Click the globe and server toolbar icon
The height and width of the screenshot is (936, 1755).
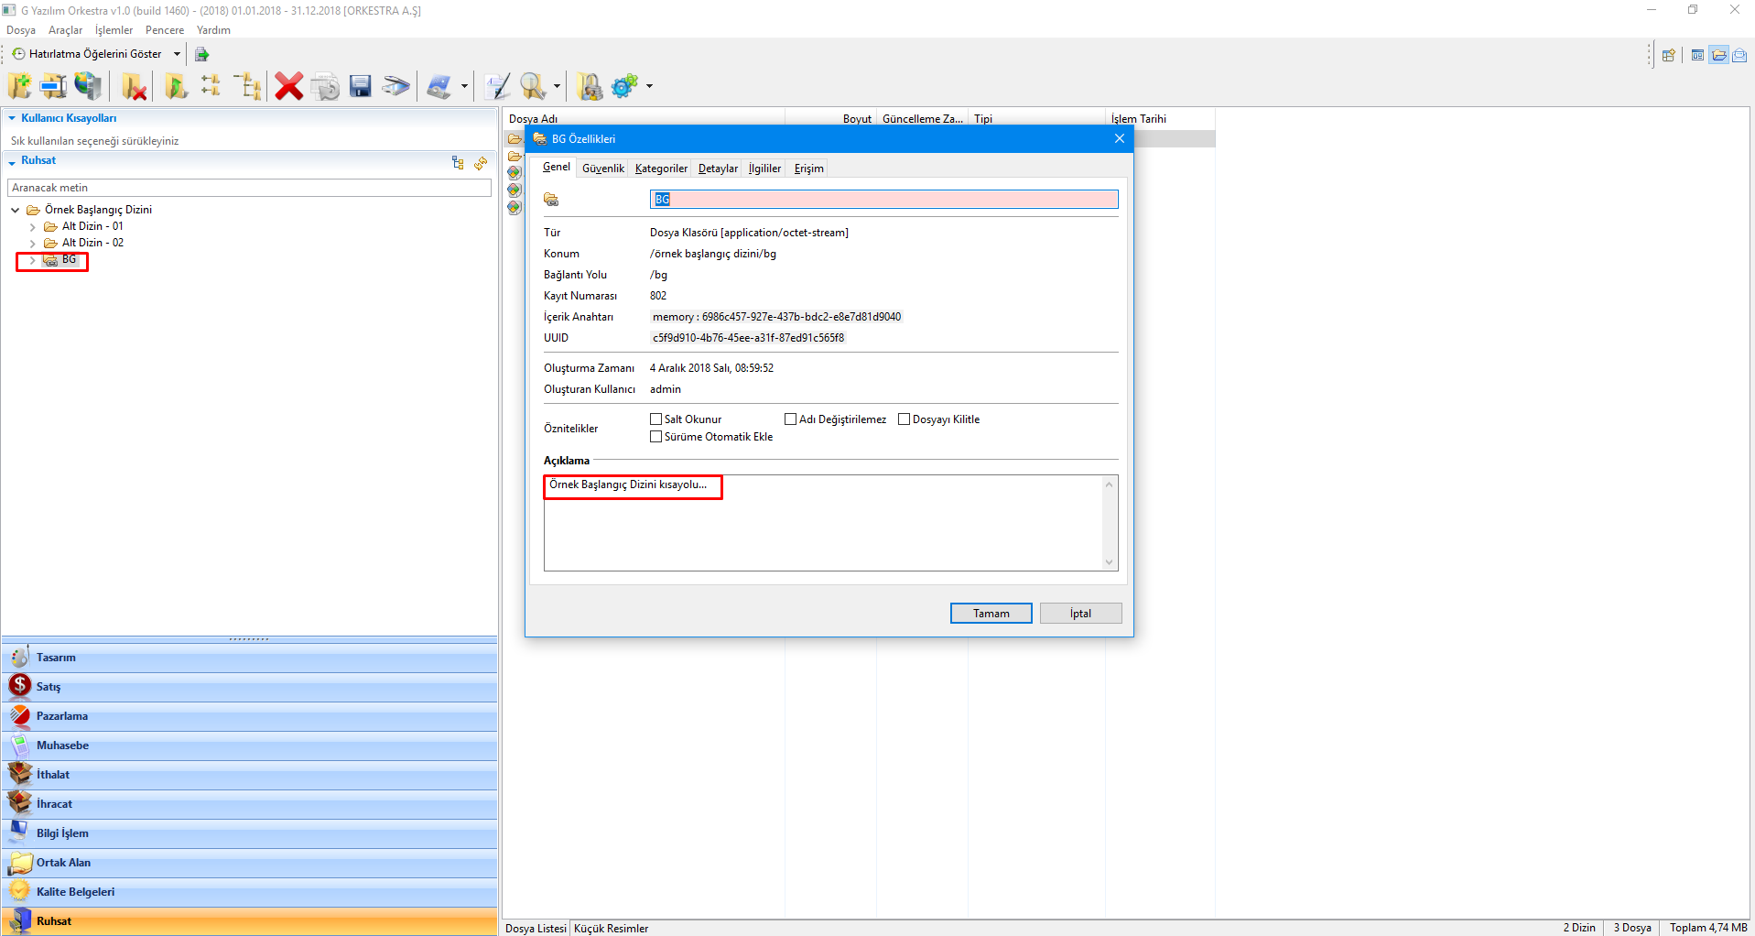click(x=88, y=86)
